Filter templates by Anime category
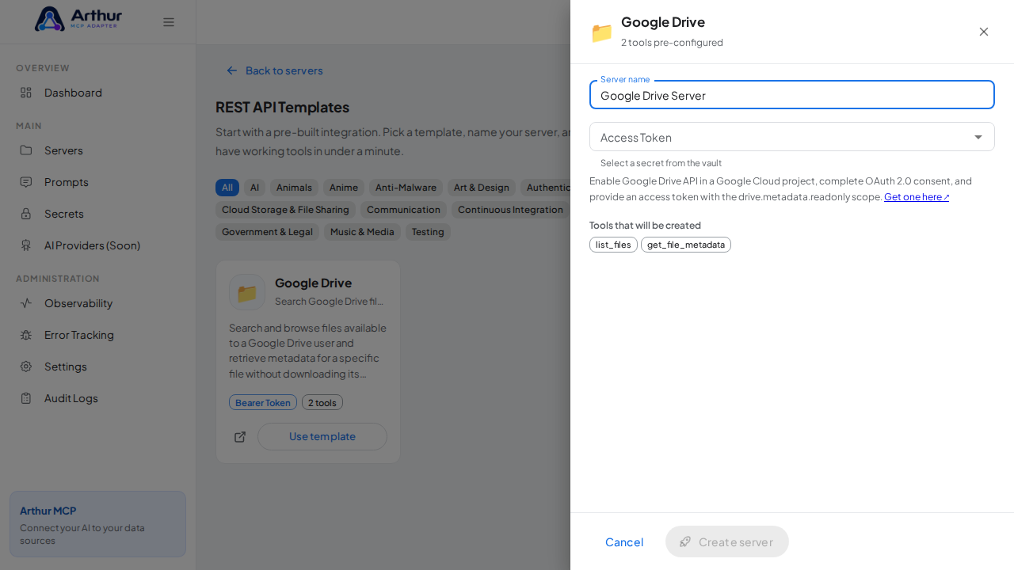 pyautogui.click(x=344, y=188)
